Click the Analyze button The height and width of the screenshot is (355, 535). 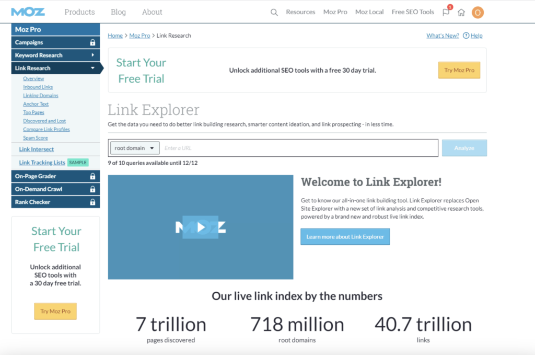(x=464, y=148)
